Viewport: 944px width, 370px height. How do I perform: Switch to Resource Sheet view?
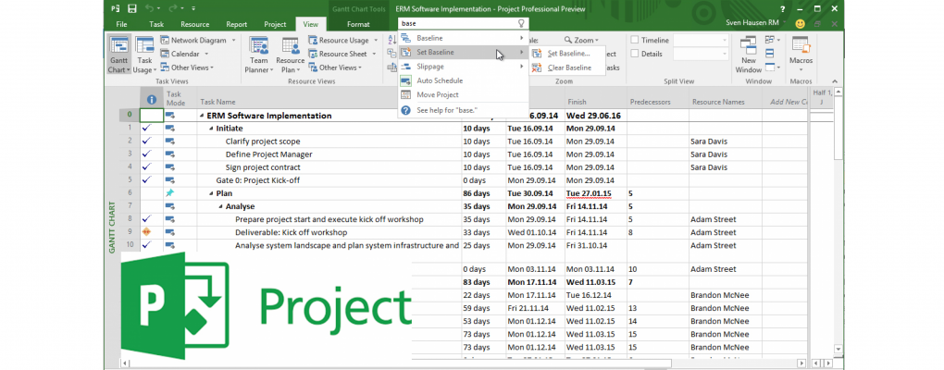337,55
